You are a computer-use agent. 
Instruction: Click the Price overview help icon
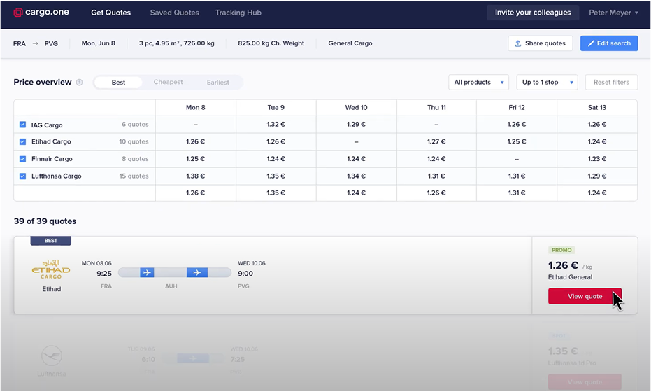(x=79, y=83)
